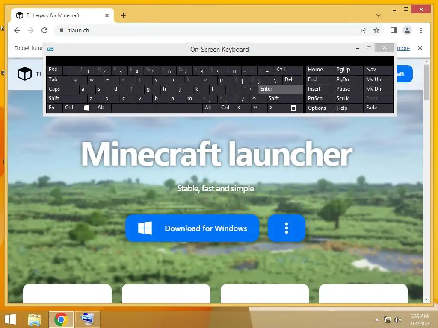The height and width of the screenshot is (328, 438).
Task: Open the Chrome profile avatar
Action: tap(407, 30)
